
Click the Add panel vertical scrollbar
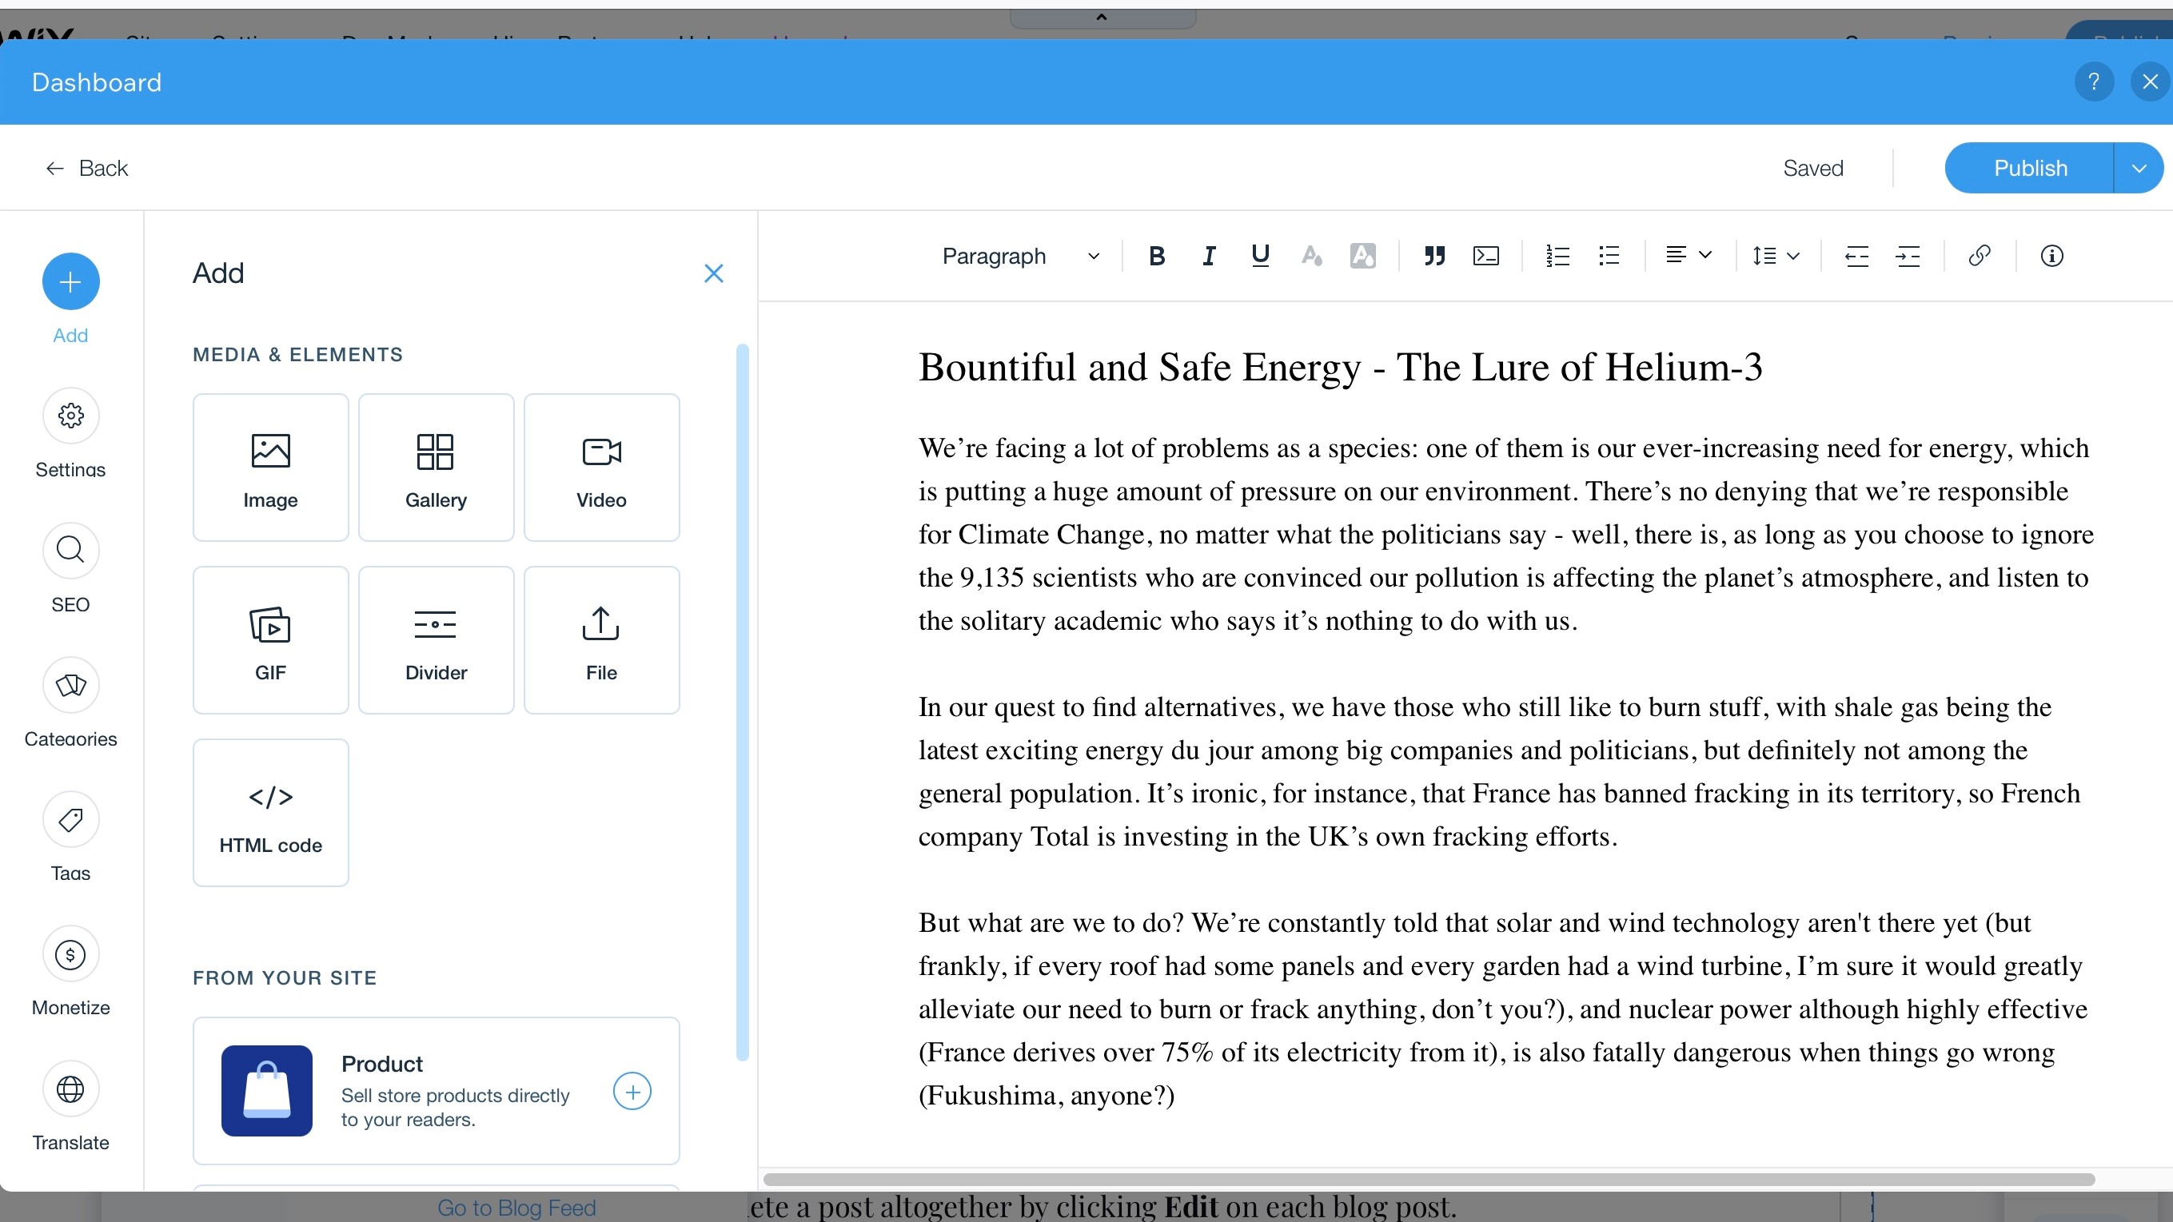[743, 702]
